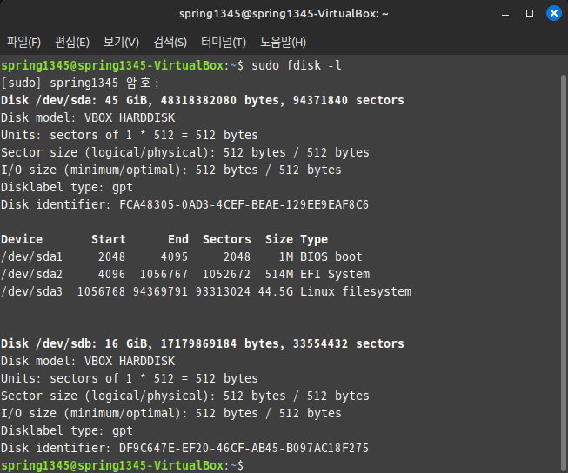Click the '[sudo] spring1345 암호:' line

pyautogui.click(x=80, y=83)
